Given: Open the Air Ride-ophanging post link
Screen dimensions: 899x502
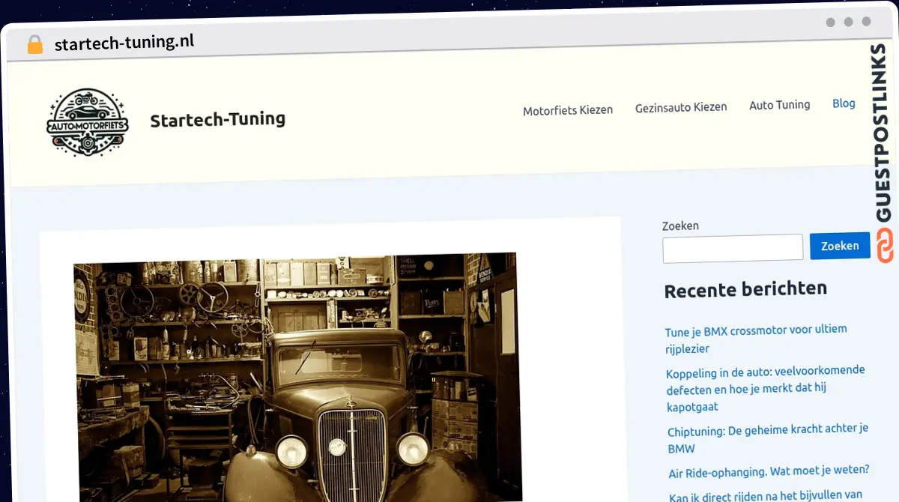Looking at the screenshot, I should click(768, 471).
